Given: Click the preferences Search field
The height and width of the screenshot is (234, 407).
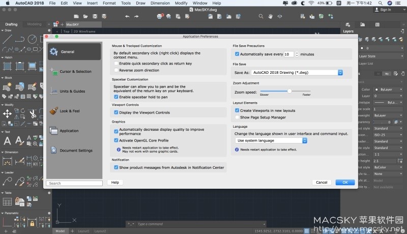Looking at the screenshot, I should [x=74, y=183].
